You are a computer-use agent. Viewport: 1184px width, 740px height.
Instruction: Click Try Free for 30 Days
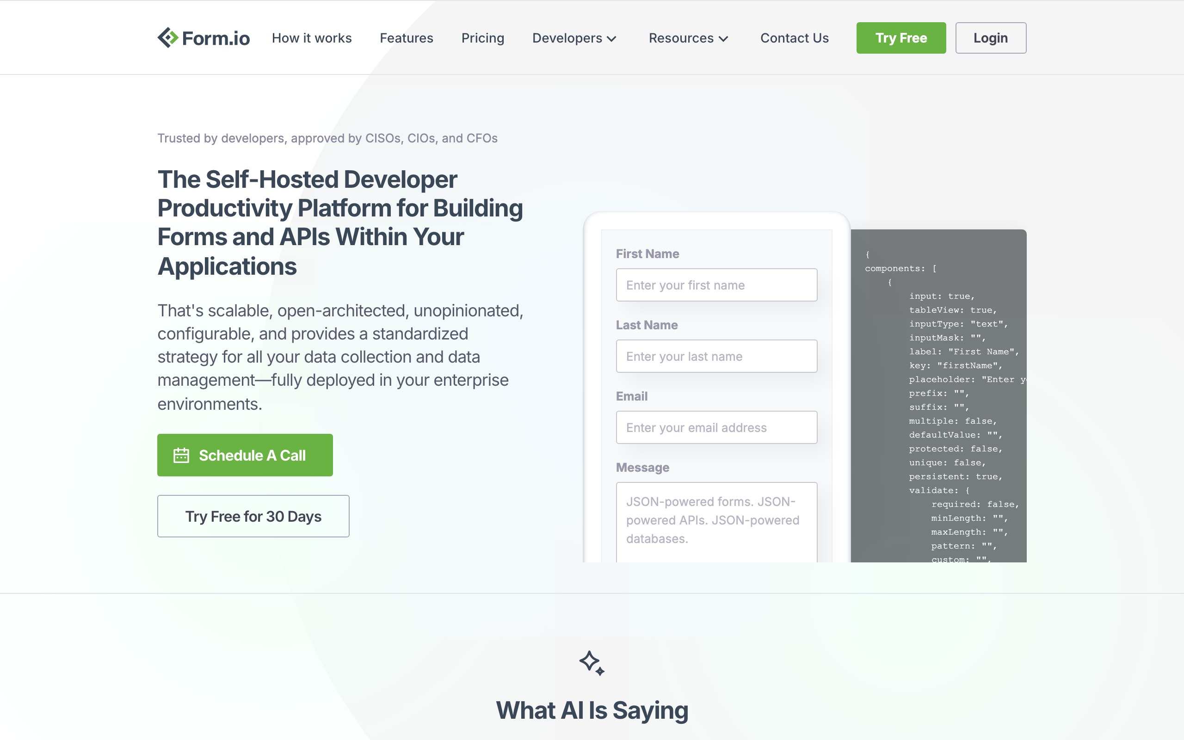[x=253, y=516]
